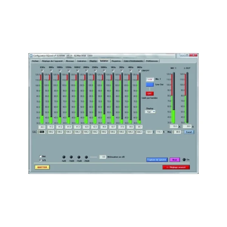Toggle the 8KHz ON/OFF checkbox
Viewport: 227px width, 227px height.
click(140, 70)
